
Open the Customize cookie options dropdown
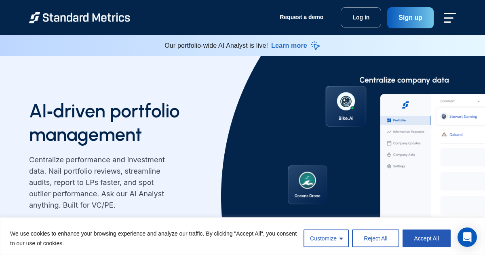(326, 238)
